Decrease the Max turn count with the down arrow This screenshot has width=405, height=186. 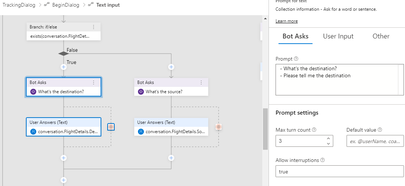pyautogui.click(x=328, y=143)
